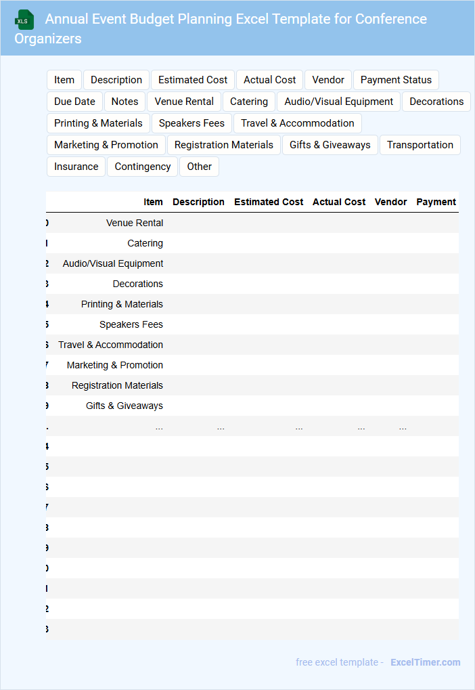Click the Decorations tag
Screen dimensions: 475x690
pyautogui.click(x=436, y=102)
